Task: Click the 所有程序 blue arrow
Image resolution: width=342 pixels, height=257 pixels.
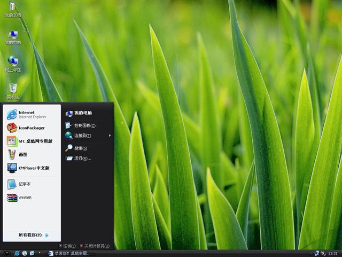Action: [46, 235]
